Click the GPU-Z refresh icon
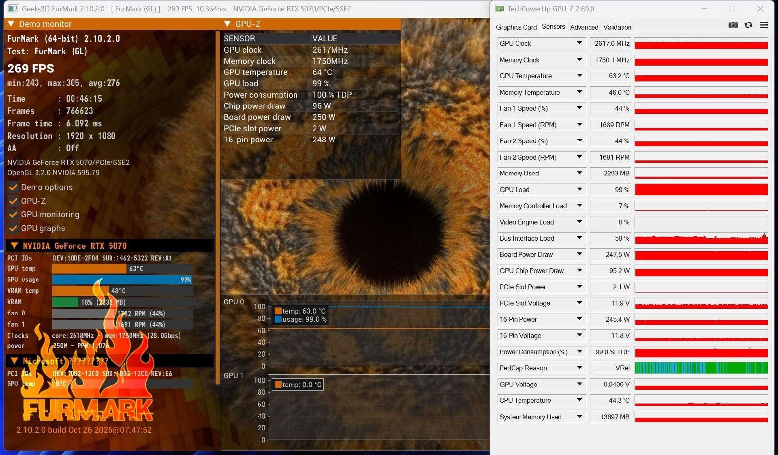778x455 pixels. pyautogui.click(x=748, y=25)
